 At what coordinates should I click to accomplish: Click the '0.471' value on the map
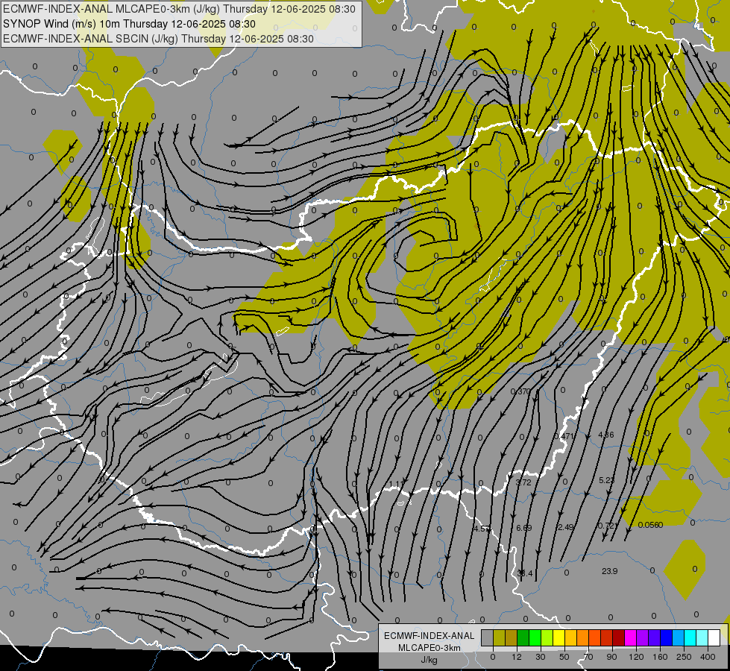pyautogui.click(x=564, y=436)
